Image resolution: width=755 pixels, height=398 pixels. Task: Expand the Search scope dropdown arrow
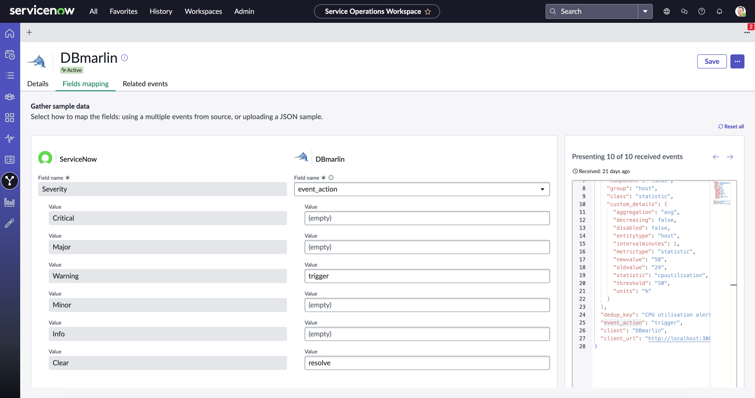(645, 11)
